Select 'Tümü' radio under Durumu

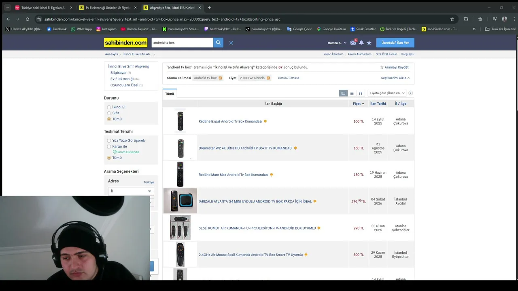[x=109, y=119]
